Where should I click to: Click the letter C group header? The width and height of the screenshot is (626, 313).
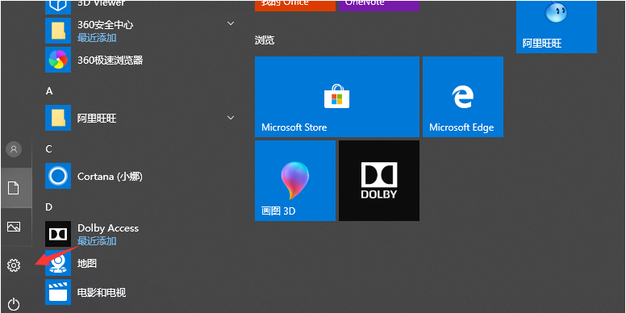click(49, 149)
